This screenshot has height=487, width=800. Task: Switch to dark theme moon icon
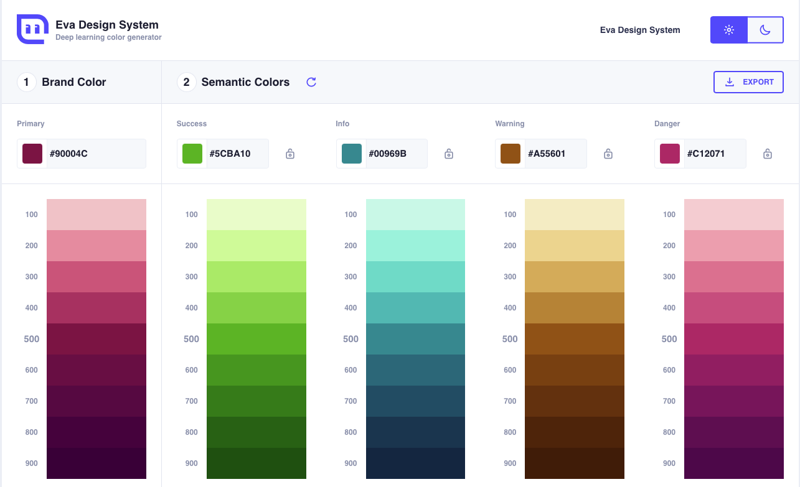765,30
